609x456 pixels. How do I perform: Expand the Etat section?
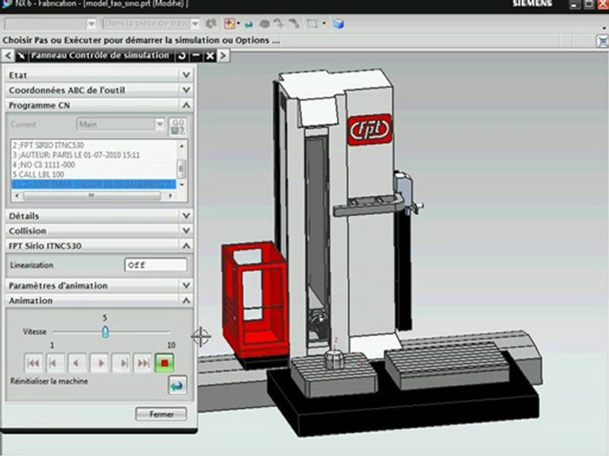[x=186, y=75]
